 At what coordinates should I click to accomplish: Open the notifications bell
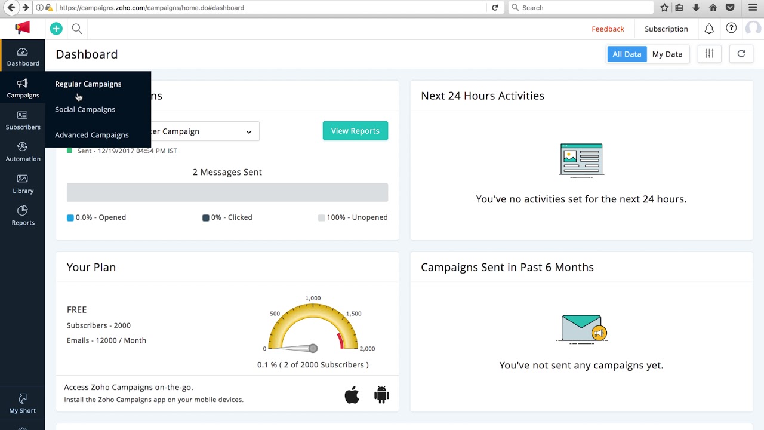click(x=709, y=28)
